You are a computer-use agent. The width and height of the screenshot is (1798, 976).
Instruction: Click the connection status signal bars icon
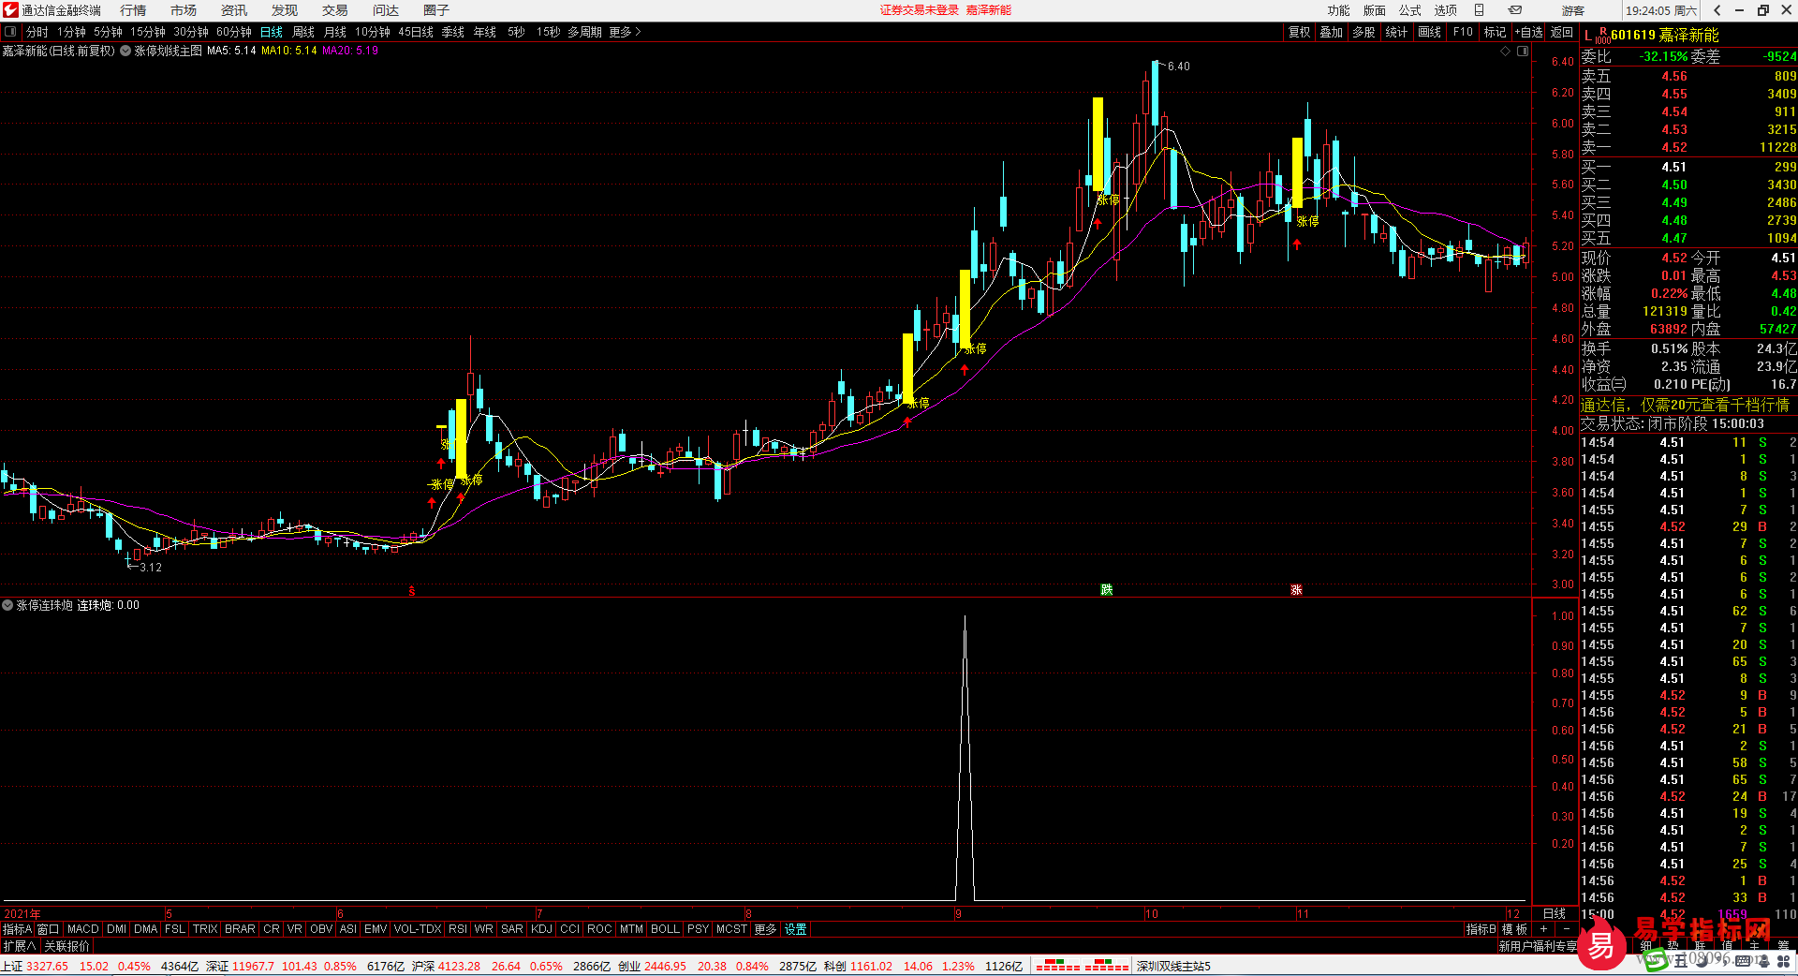click(x=1082, y=966)
